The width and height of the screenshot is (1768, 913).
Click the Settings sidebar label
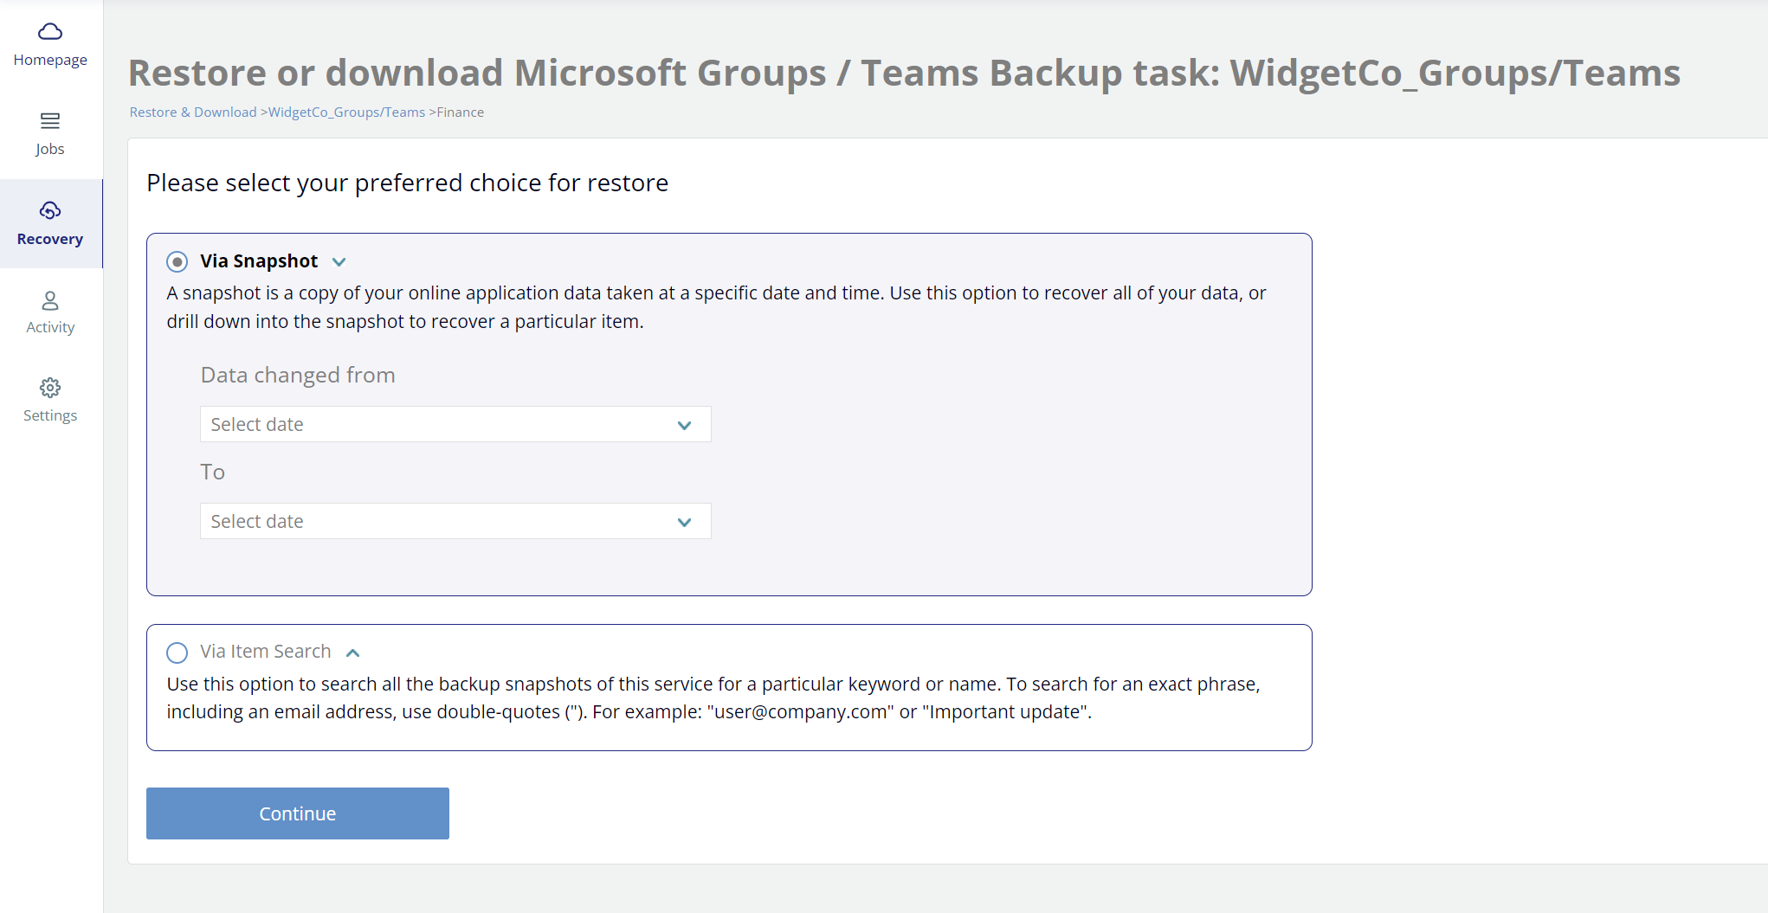(x=50, y=415)
